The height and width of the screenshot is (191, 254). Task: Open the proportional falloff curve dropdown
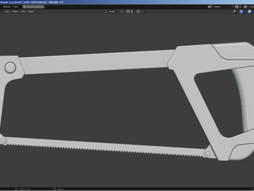point(143,12)
